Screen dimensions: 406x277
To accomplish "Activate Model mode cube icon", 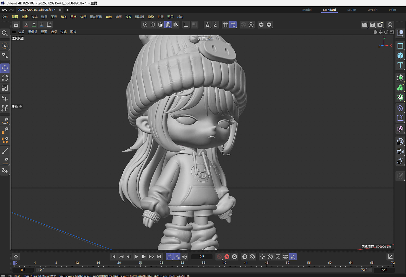I will point(168,25).
